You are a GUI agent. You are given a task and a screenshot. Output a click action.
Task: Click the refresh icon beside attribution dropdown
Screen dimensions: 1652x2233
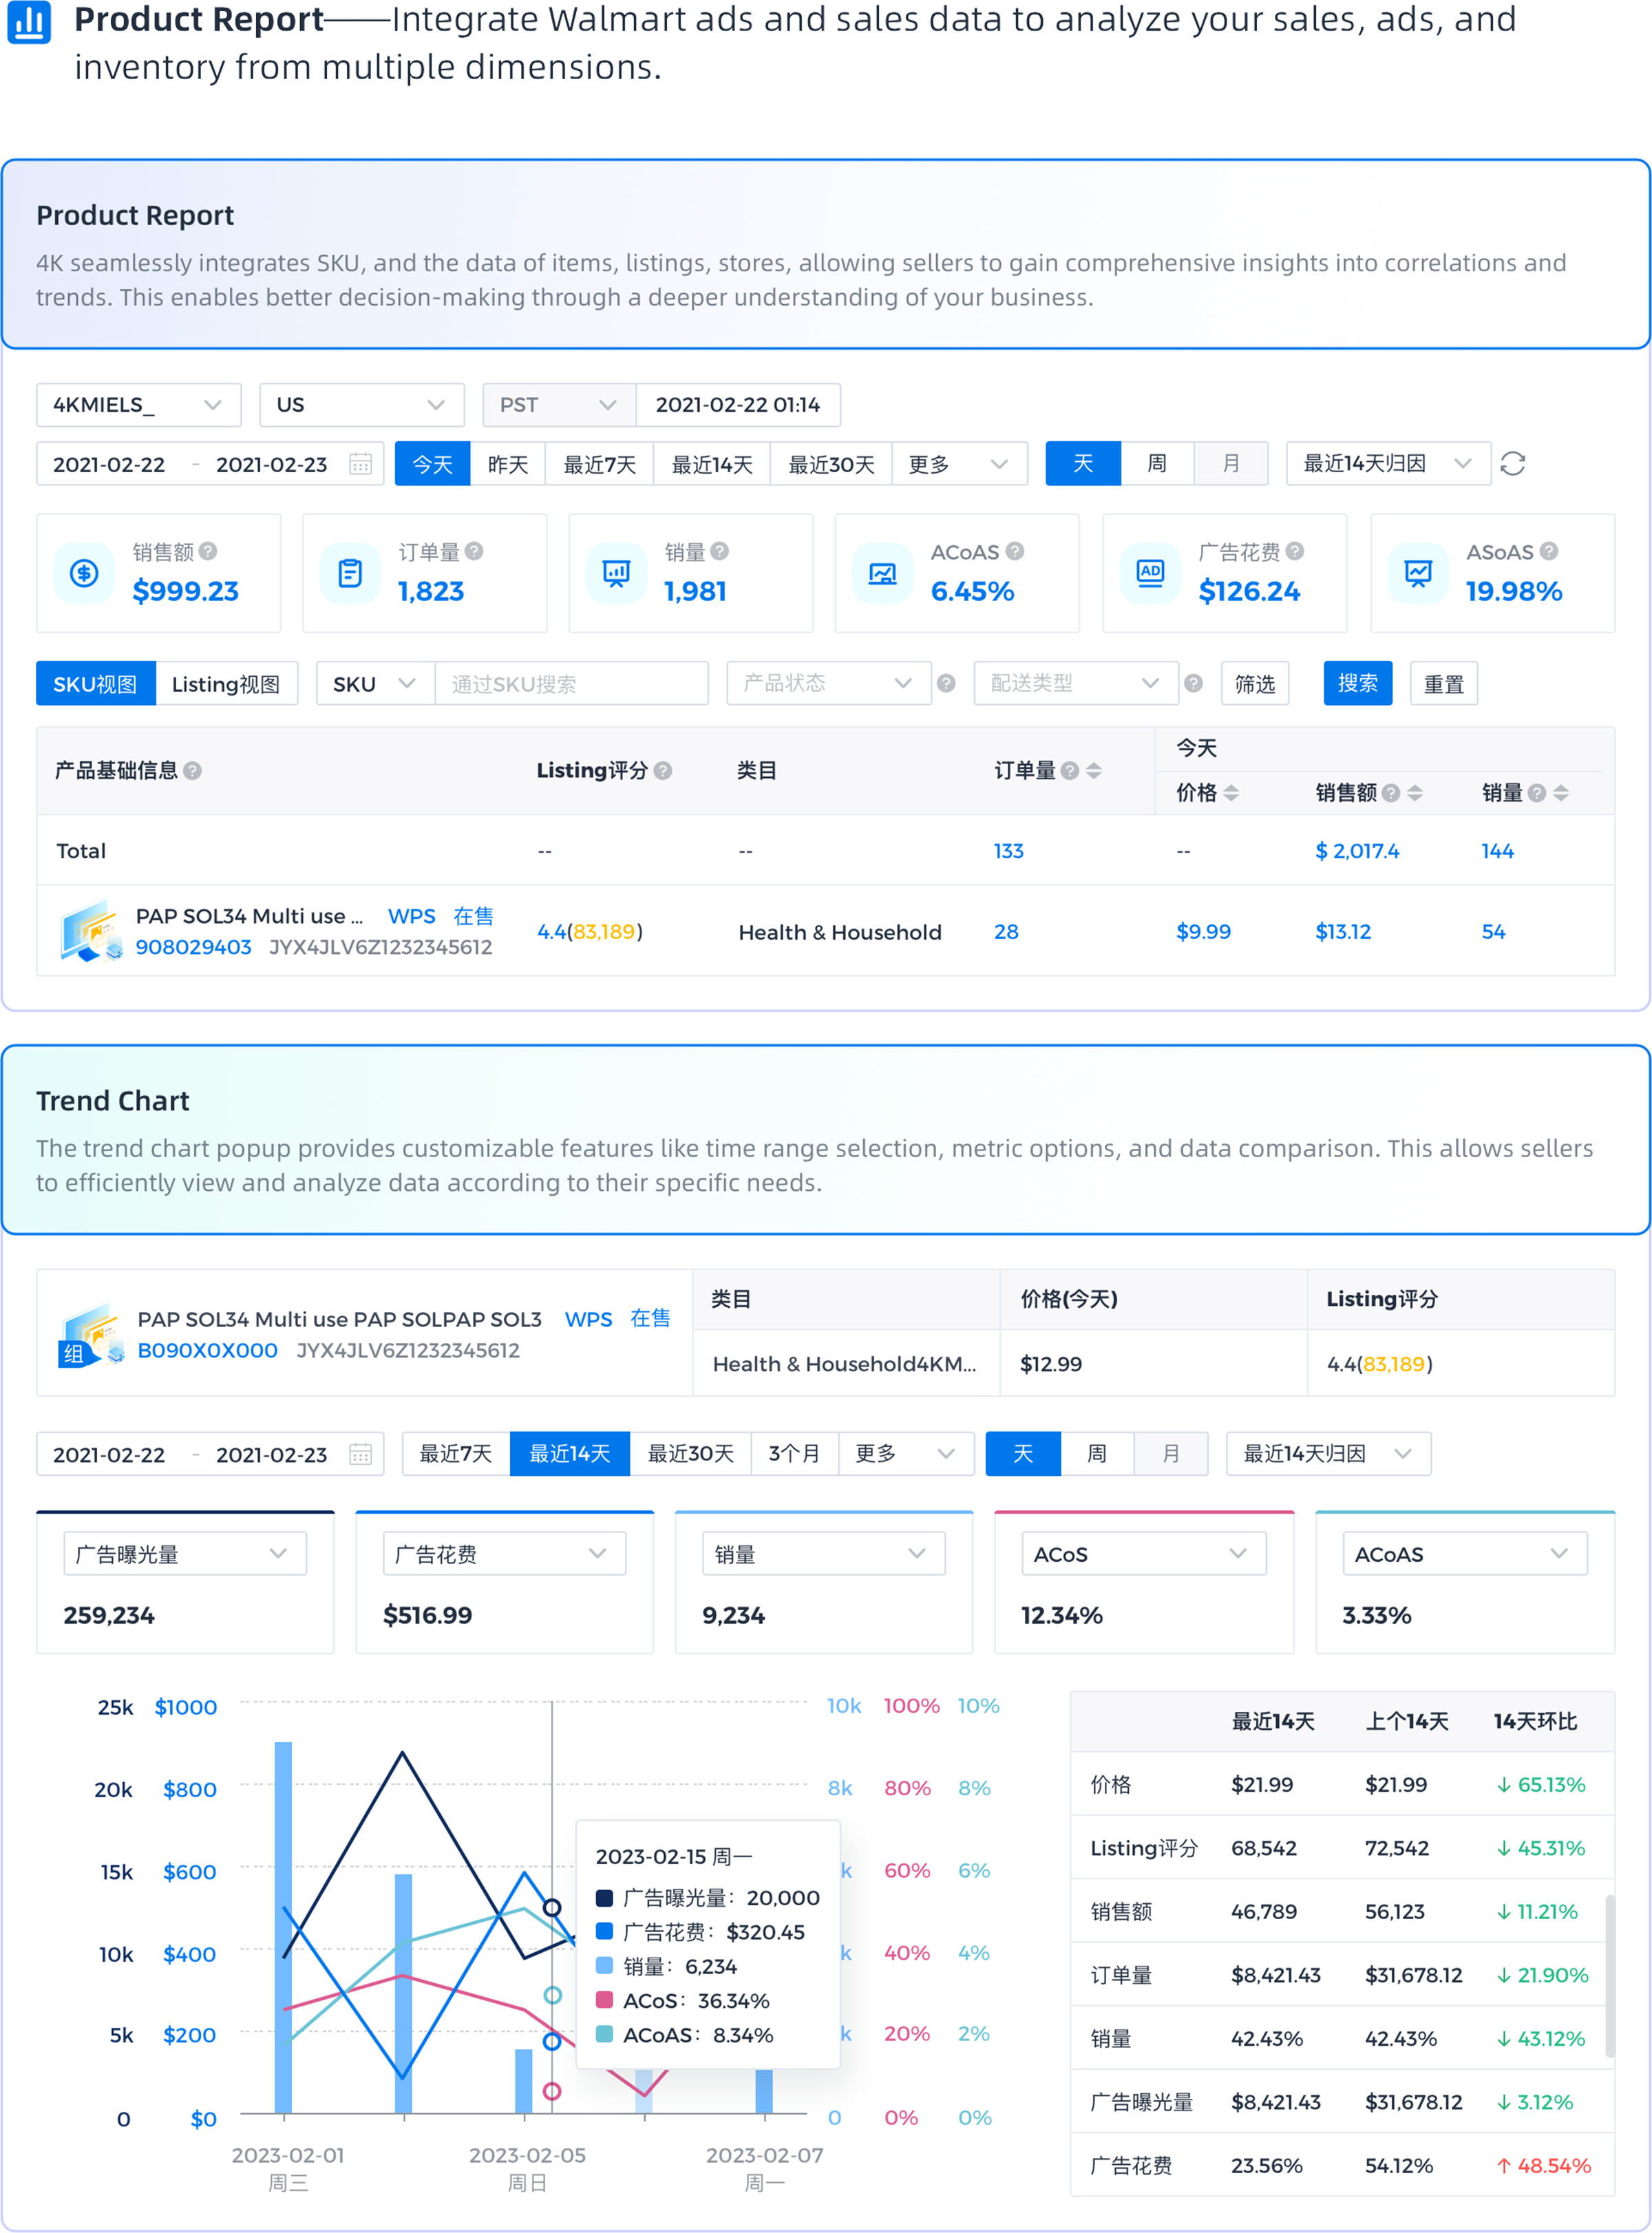pos(1512,464)
